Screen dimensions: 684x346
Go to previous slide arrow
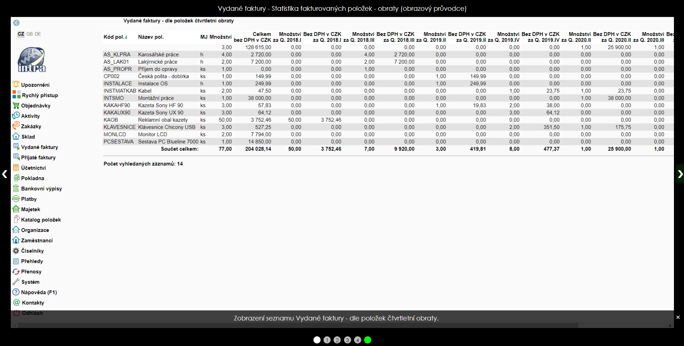(x=4, y=174)
